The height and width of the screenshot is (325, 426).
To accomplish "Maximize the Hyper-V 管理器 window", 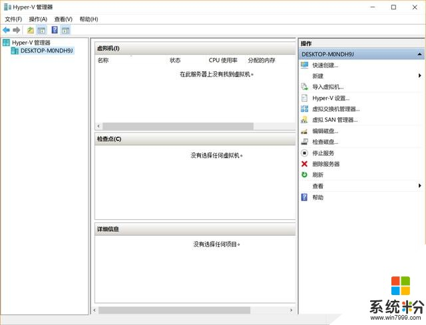I will point(393,7).
